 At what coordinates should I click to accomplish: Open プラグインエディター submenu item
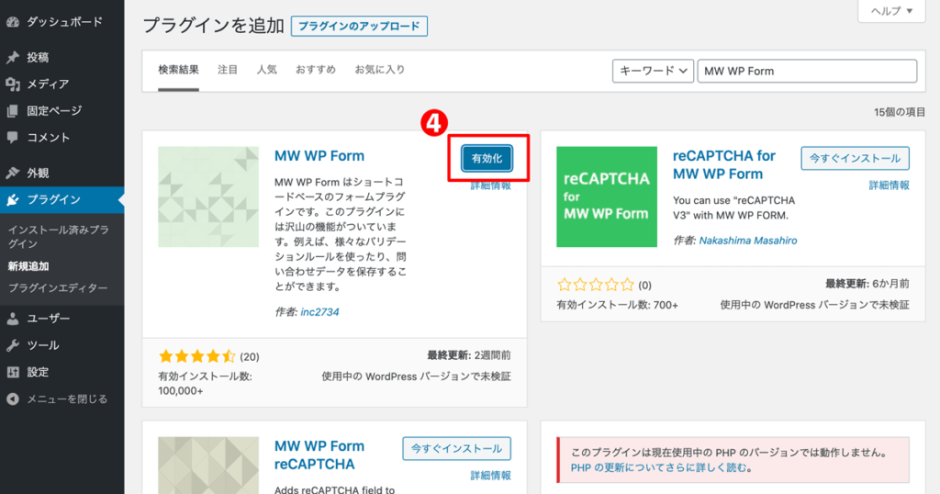[x=58, y=288]
